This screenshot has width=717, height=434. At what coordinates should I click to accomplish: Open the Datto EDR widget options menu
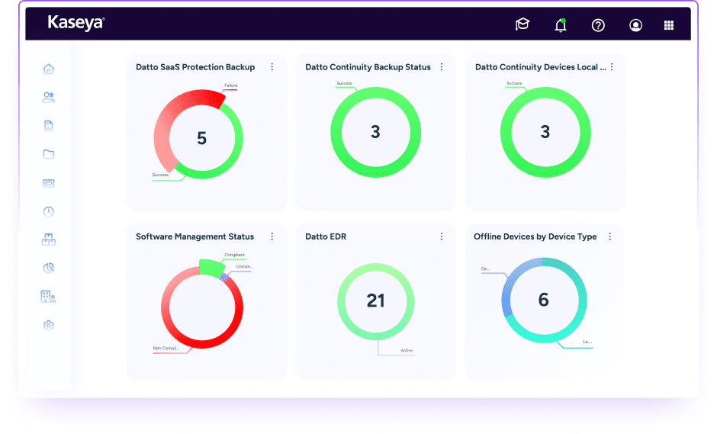pos(441,236)
